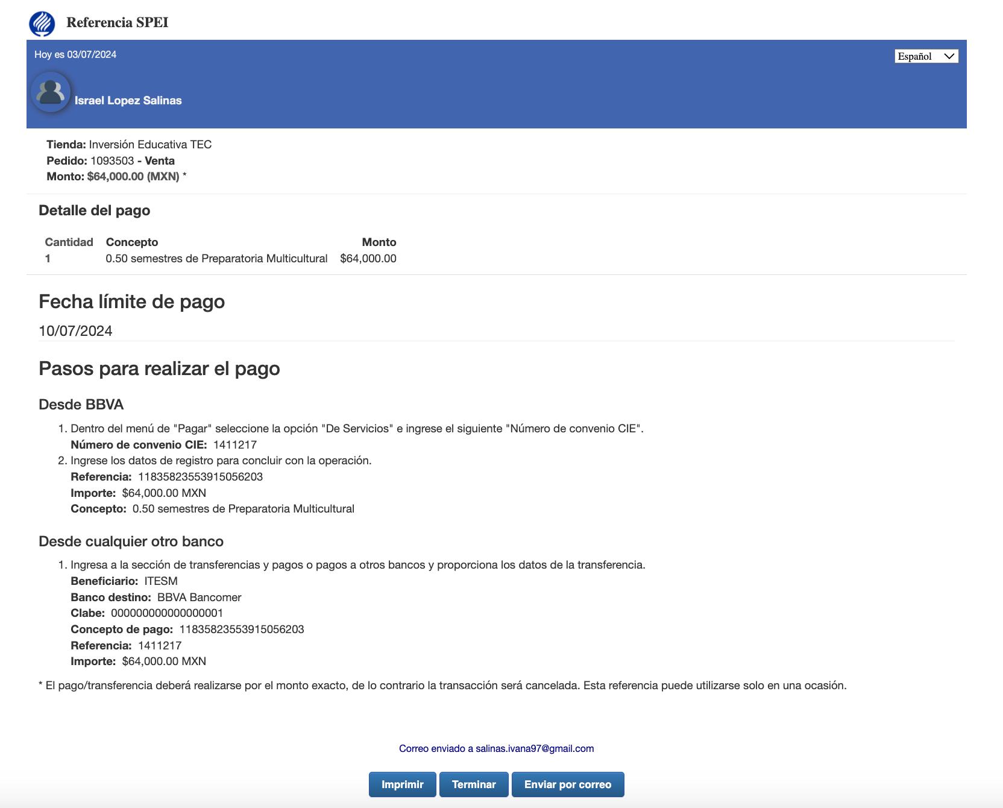Click the other-bank Importe $64,000.00 MXN

click(164, 661)
